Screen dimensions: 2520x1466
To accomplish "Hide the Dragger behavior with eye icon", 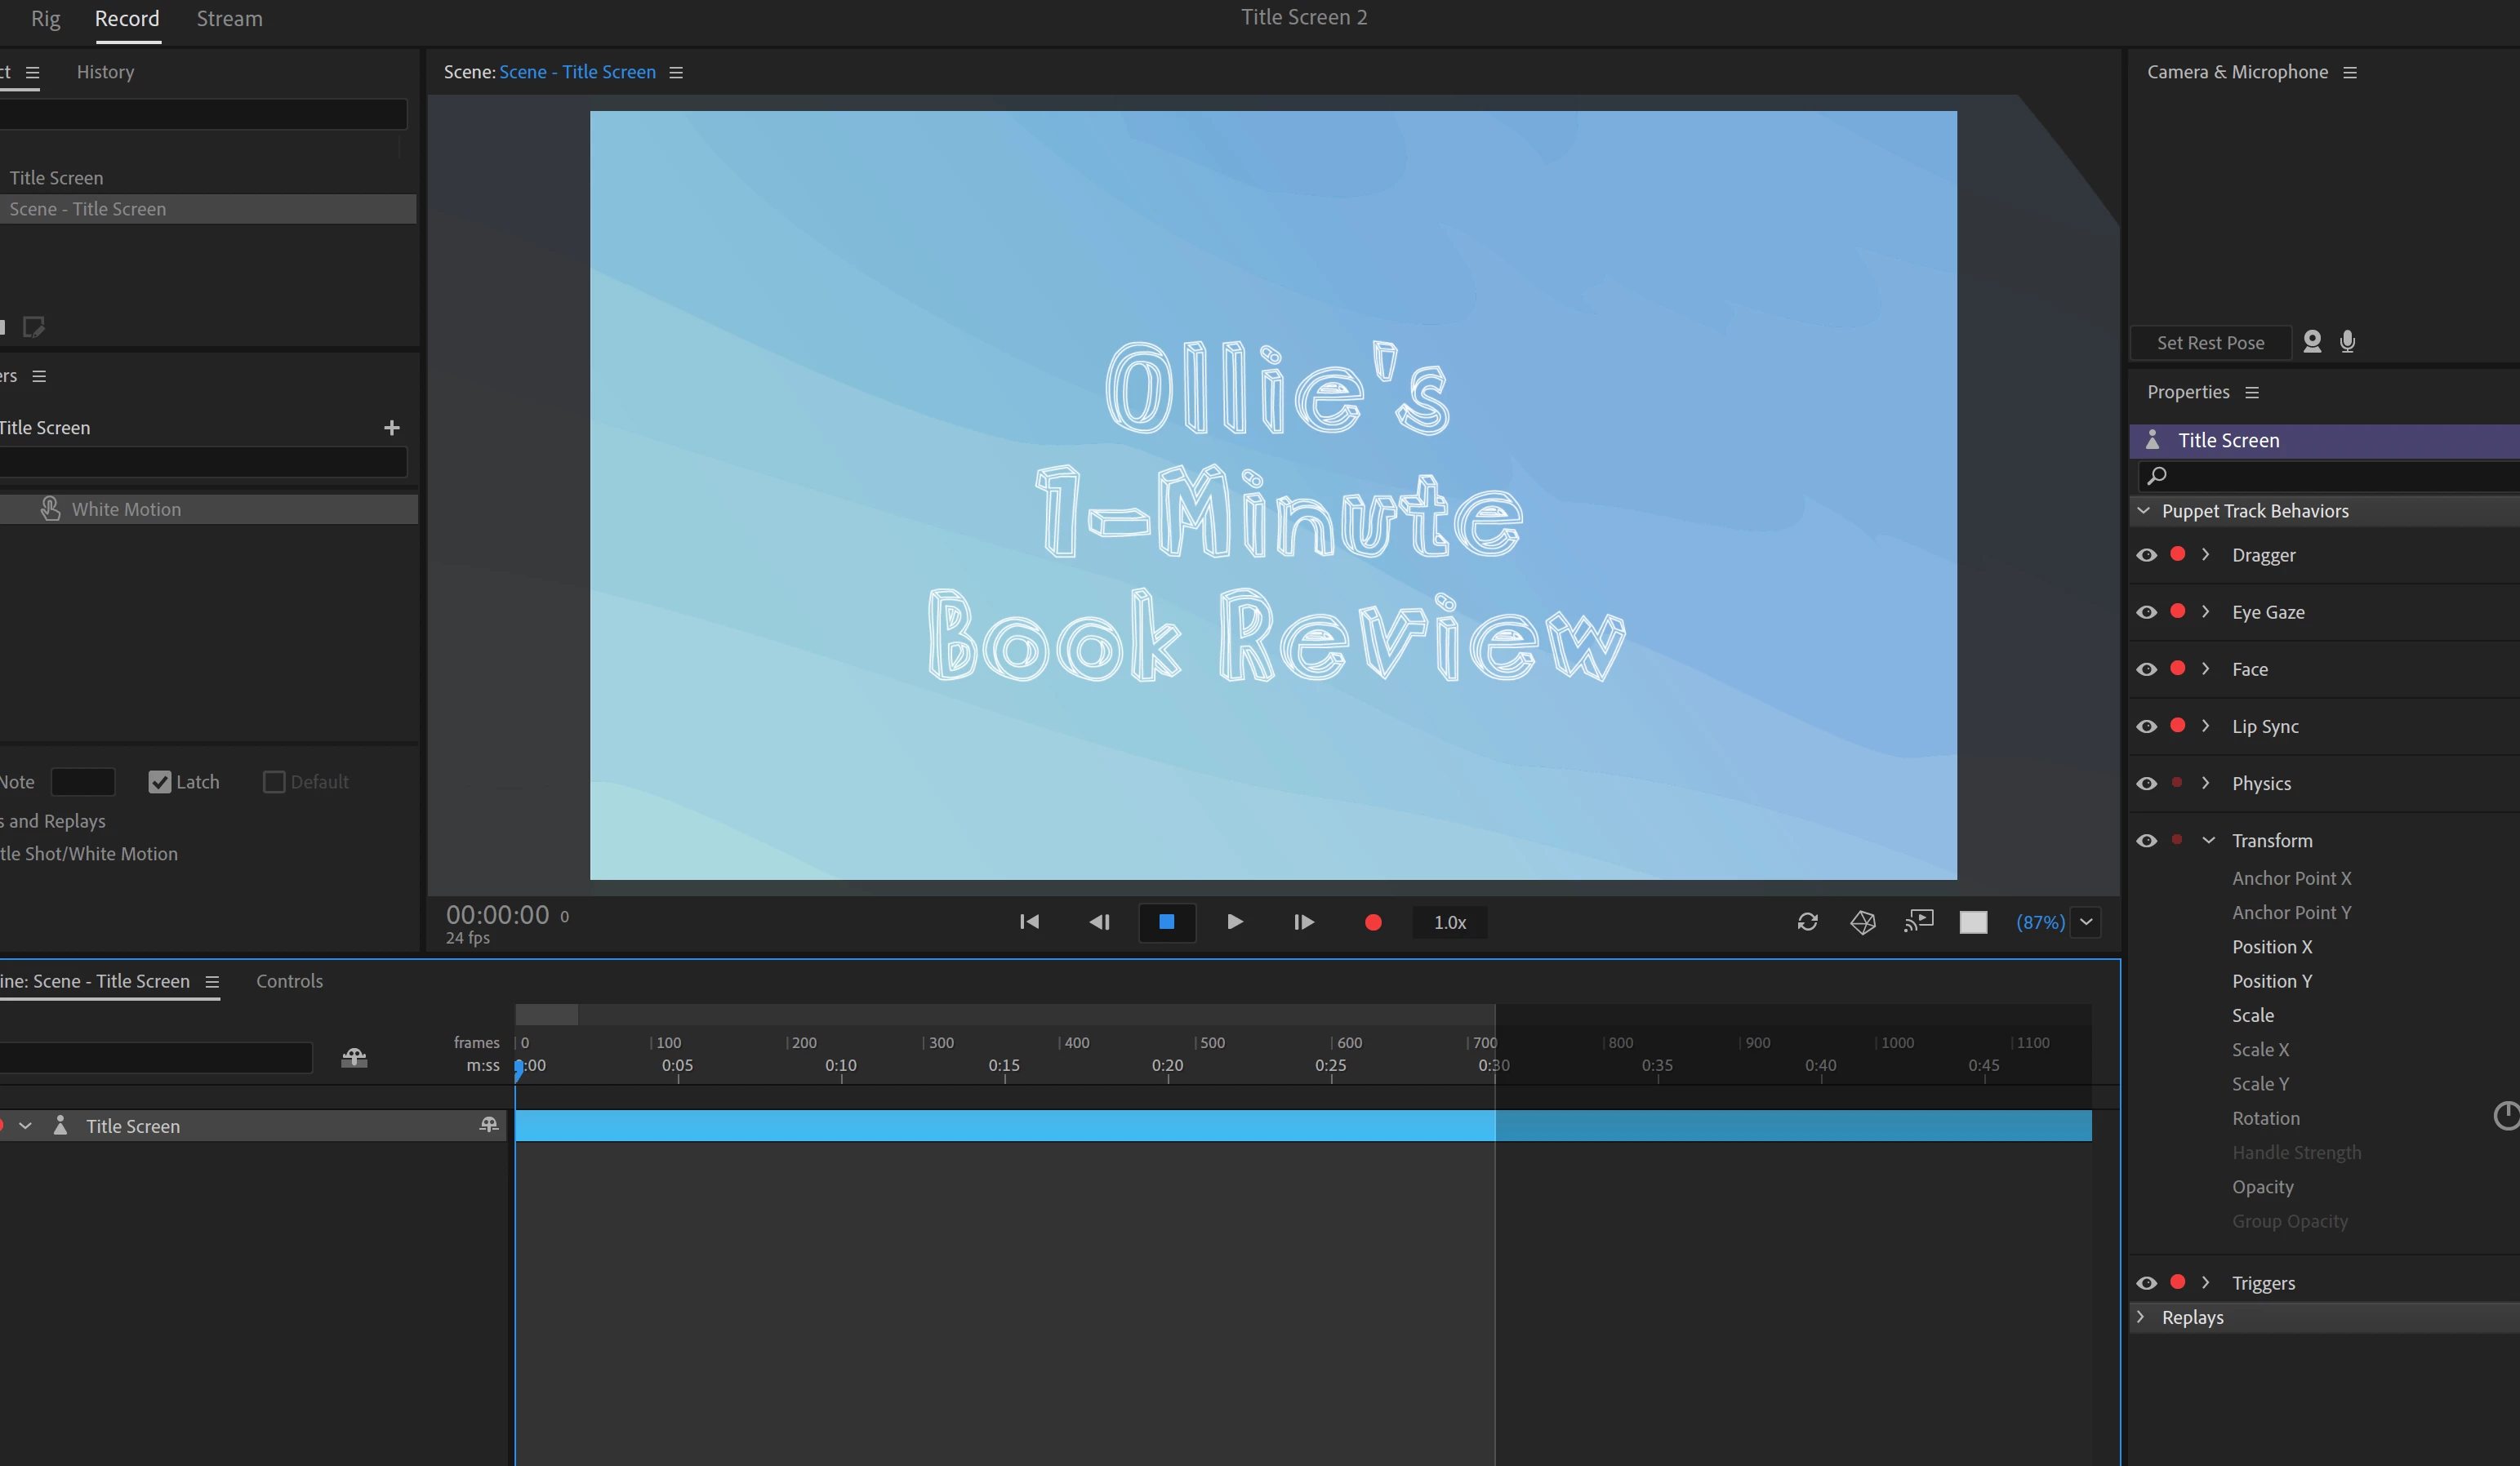I will pos(2146,554).
